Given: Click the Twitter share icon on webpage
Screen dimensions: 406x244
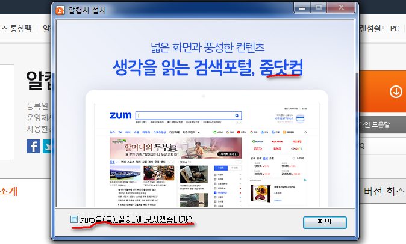Looking at the screenshot, I should (47, 147).
